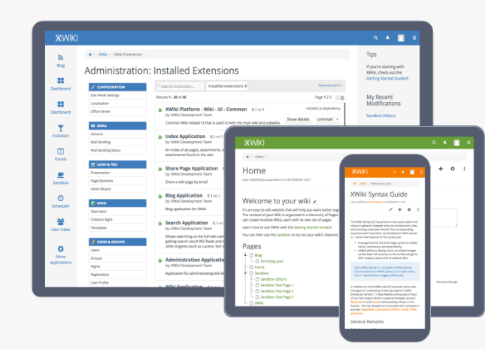The height and width of the screenshot is (349, 485).
Task: Open Invitation application in sidebar
Action: [61, 131]
